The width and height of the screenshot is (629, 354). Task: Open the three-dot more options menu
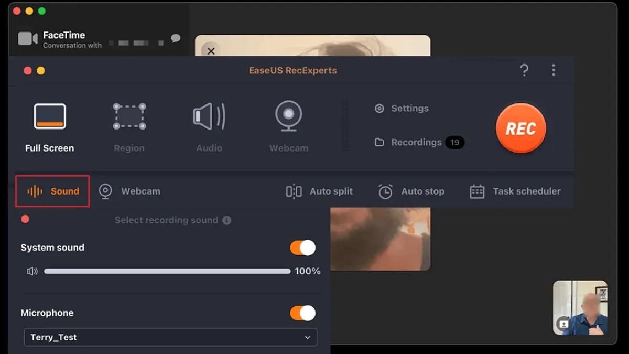tap(554, 70)
